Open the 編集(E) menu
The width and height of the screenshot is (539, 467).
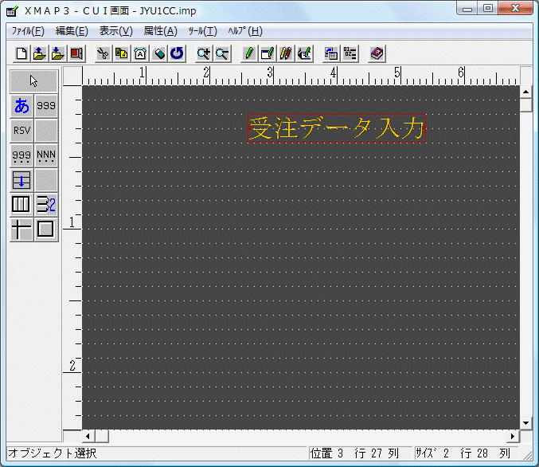72,31
